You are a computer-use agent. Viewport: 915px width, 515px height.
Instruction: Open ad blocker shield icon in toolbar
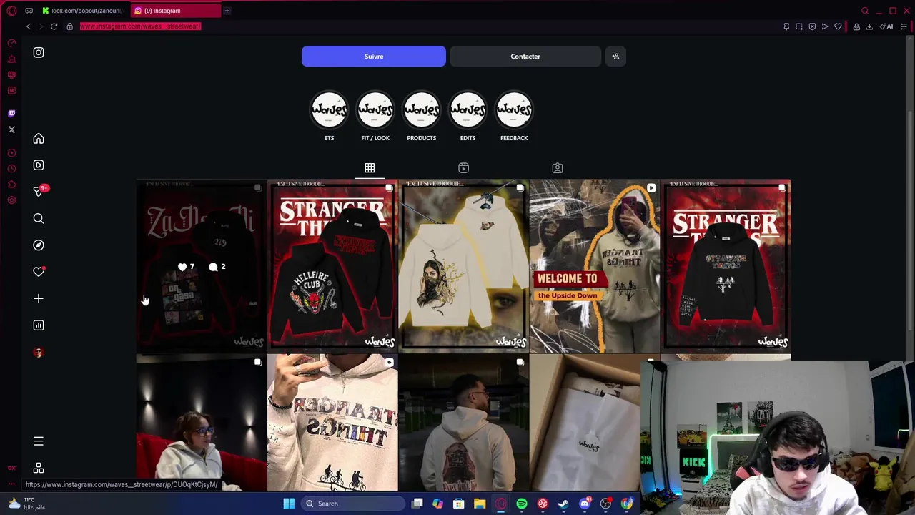click(812, 26)
